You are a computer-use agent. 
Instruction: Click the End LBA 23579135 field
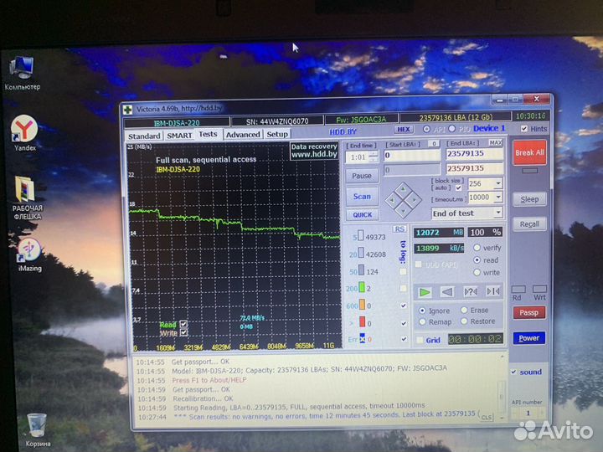474,153
